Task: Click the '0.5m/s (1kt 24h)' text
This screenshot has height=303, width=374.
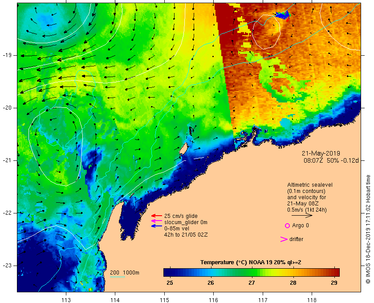Action: coord(307,210)
